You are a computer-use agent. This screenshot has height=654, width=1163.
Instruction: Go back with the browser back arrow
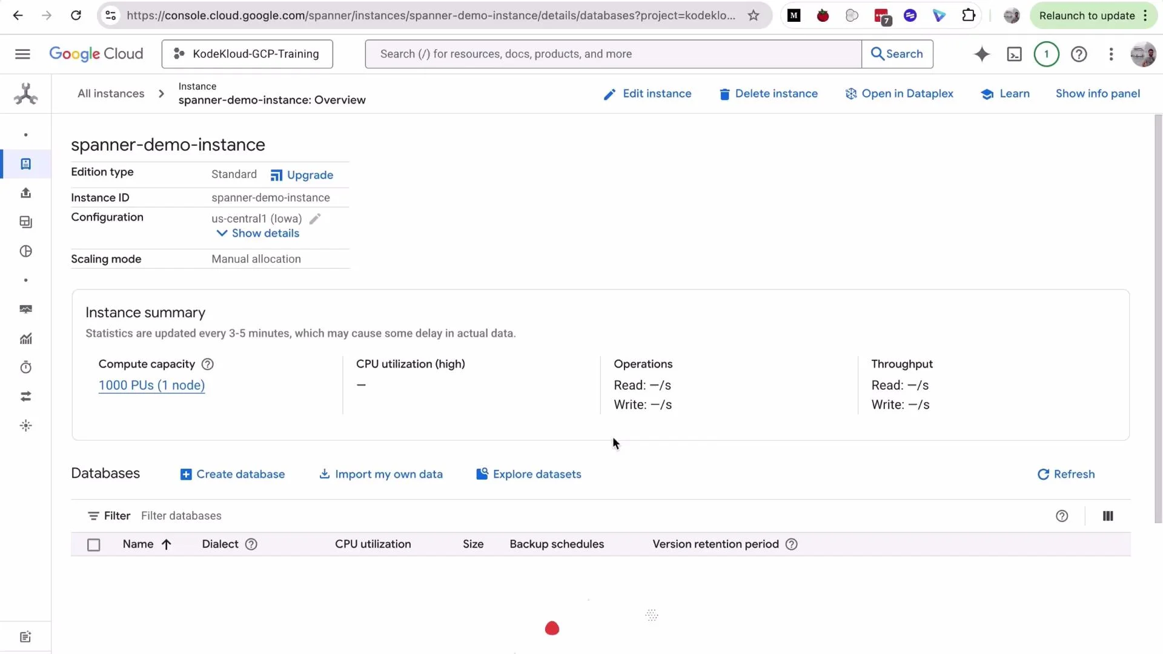click(x=18, y=16)
